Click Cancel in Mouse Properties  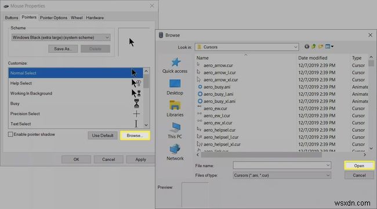tap(108, 159)
